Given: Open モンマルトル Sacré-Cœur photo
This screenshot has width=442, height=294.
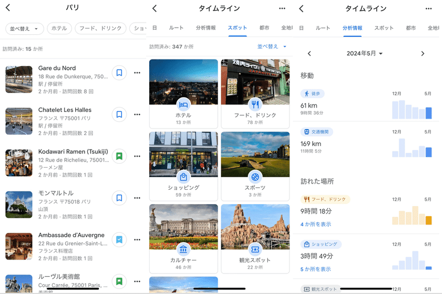Looking at the screenshot, I should pos(19,205).
